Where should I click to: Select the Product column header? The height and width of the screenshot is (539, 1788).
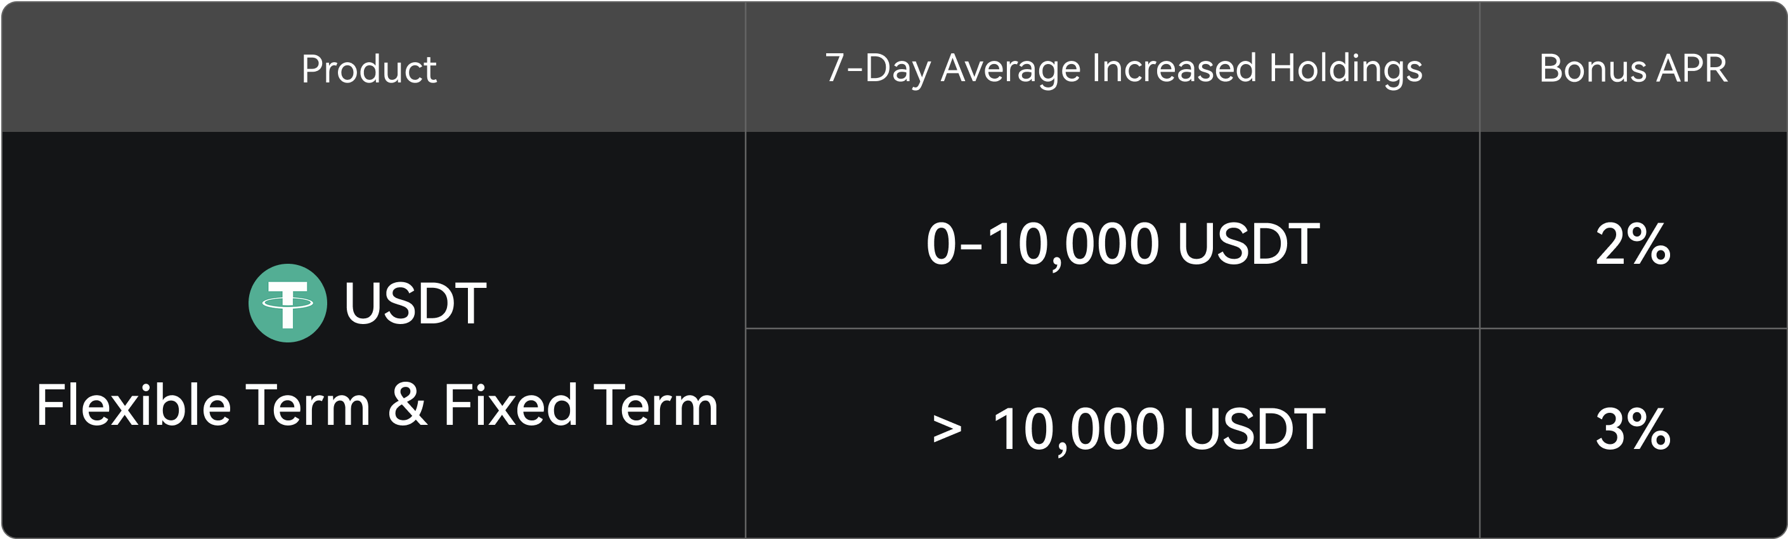[x=368, y=68]
